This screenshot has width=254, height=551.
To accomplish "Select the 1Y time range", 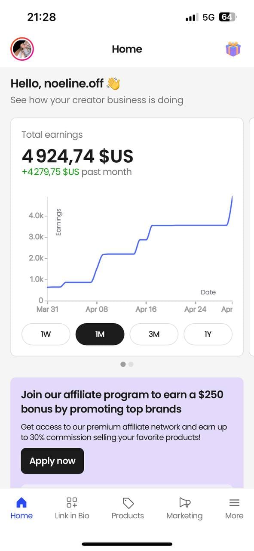I will (208, 334).
